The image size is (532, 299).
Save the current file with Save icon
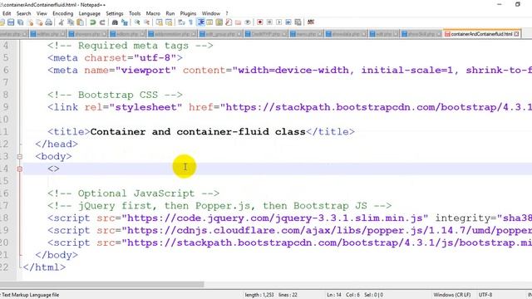pyautogui.click(x=11, y=22)
